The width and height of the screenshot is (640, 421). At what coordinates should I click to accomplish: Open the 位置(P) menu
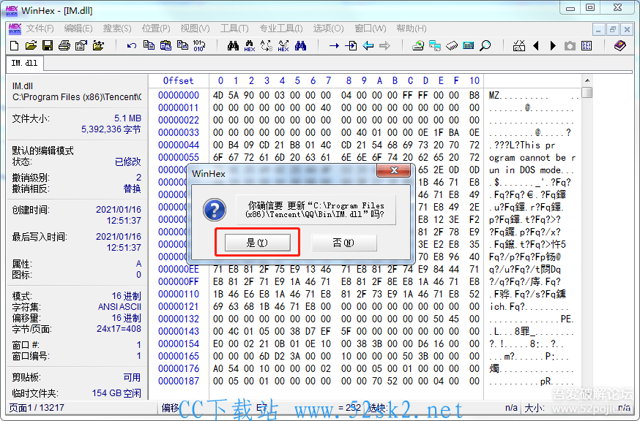(156, 29)
